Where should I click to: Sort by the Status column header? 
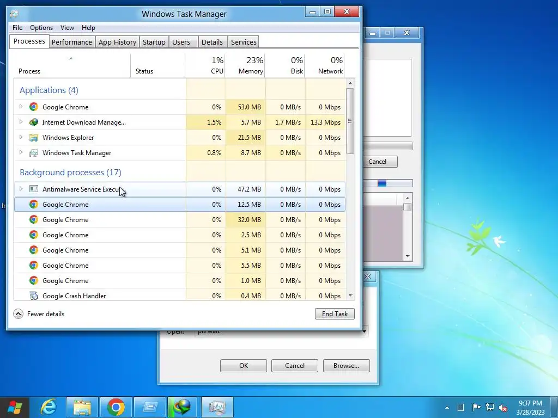coord(157,66)
